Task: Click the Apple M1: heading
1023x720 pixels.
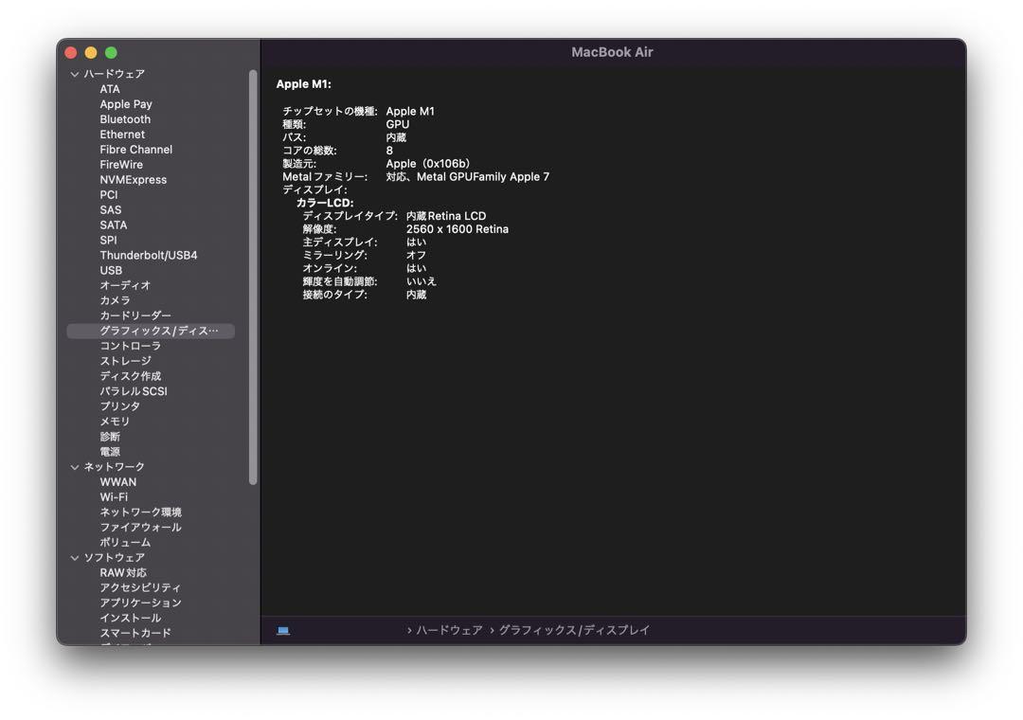Action: 303,84
